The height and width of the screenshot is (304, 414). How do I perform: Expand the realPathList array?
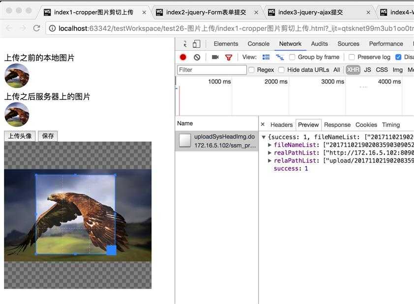[269, 153]
